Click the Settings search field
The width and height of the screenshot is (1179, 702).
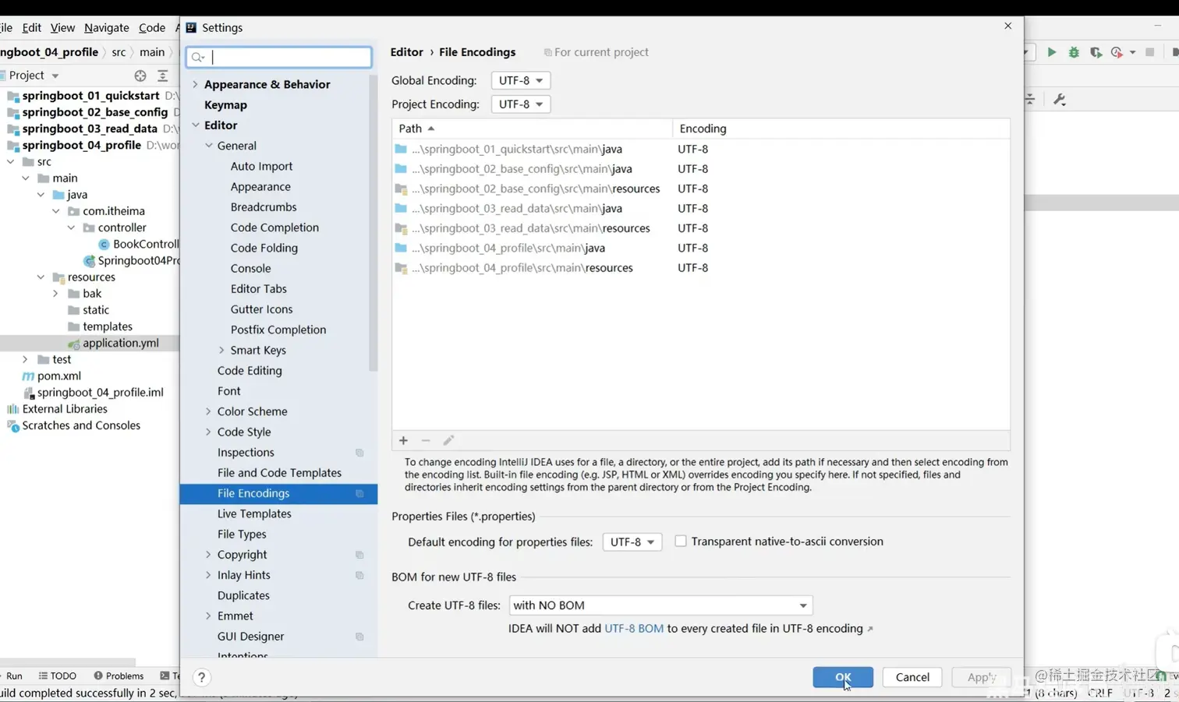click(278, 57)
